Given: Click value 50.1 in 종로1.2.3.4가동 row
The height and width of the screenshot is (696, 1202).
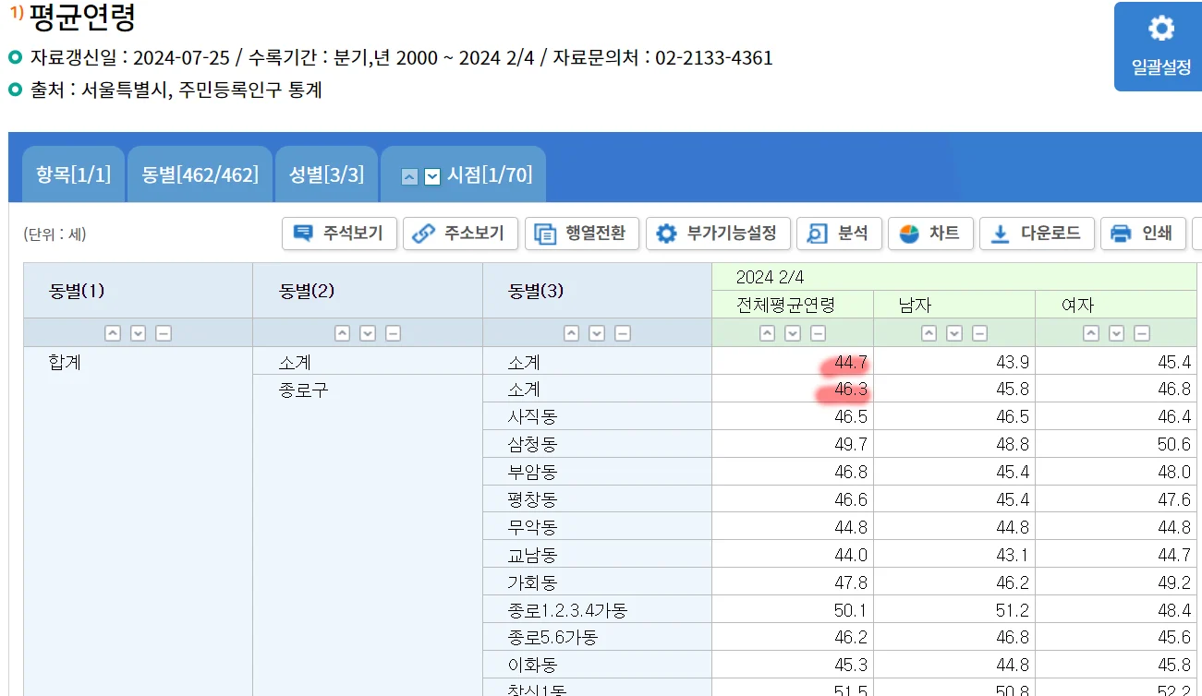Looking at the screenshot, I should pos(851,610).
